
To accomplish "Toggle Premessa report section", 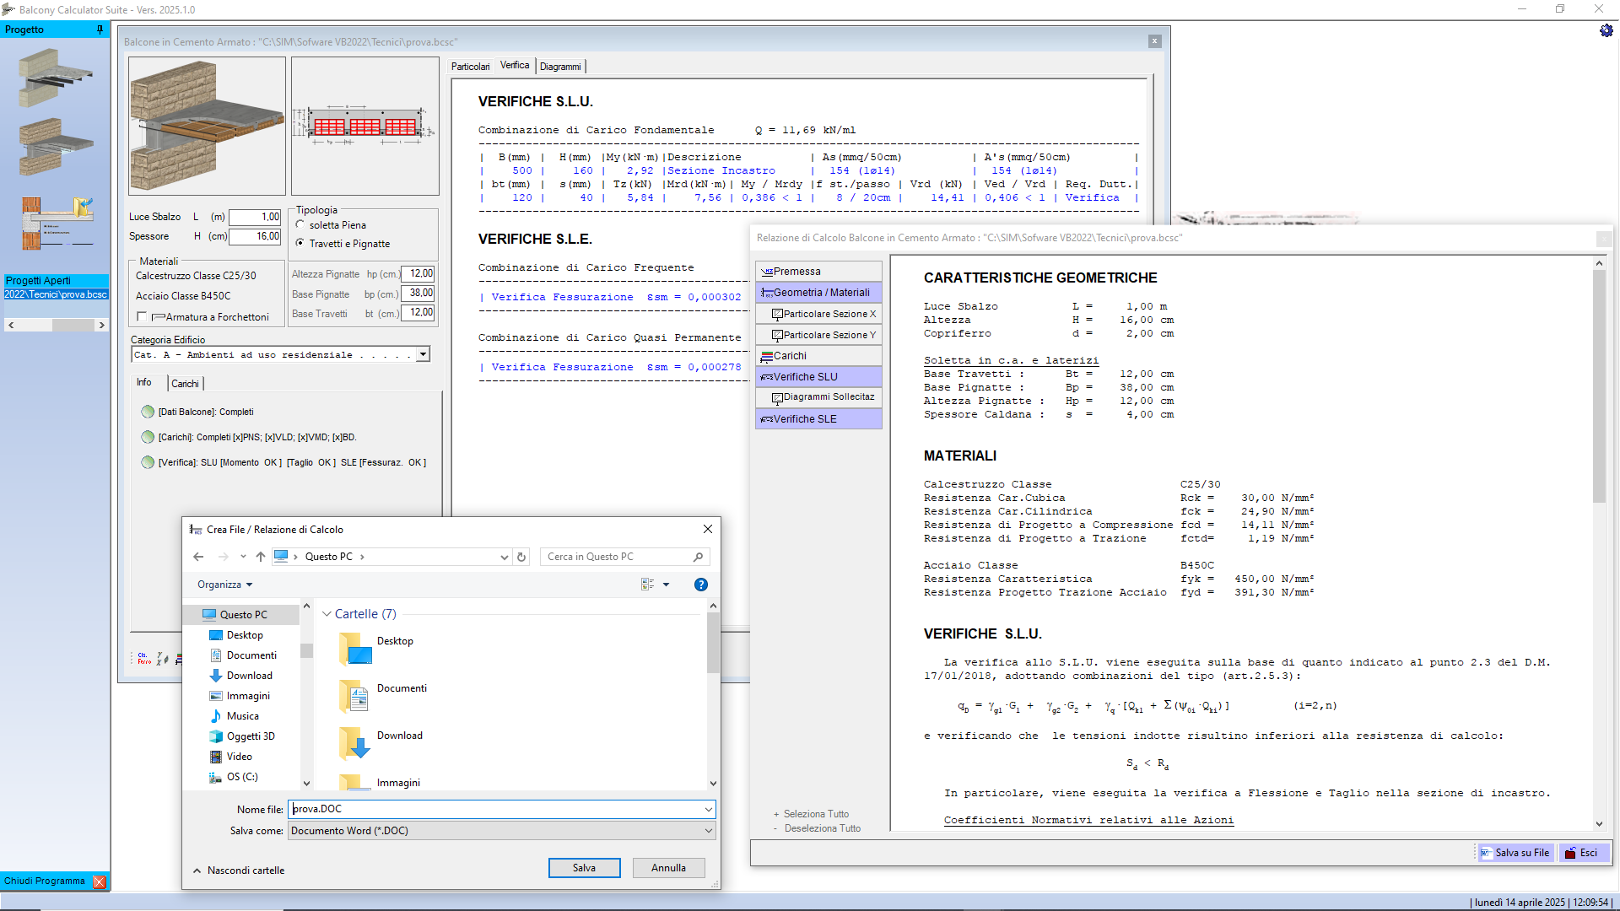I will tap(818, 272).
